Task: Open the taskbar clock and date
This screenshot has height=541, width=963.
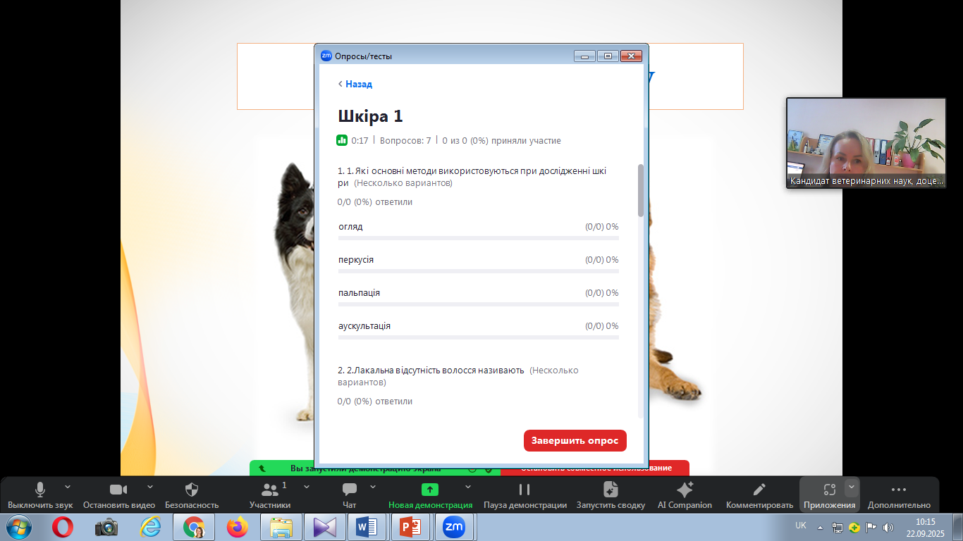Action: point(926,527)
